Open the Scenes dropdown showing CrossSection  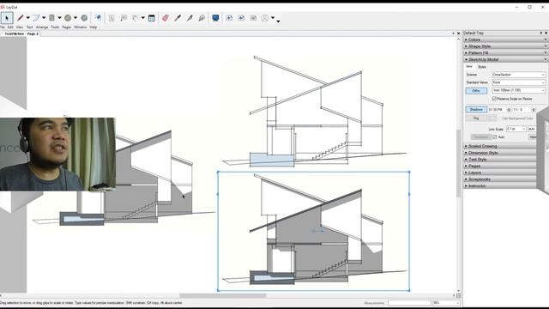518,75
